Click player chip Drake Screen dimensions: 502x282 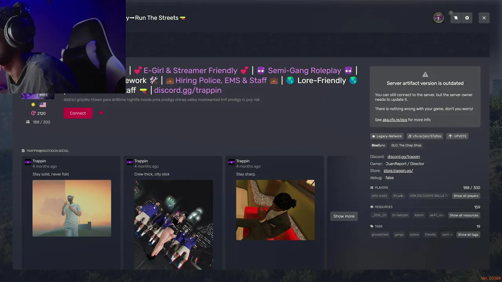398,196
